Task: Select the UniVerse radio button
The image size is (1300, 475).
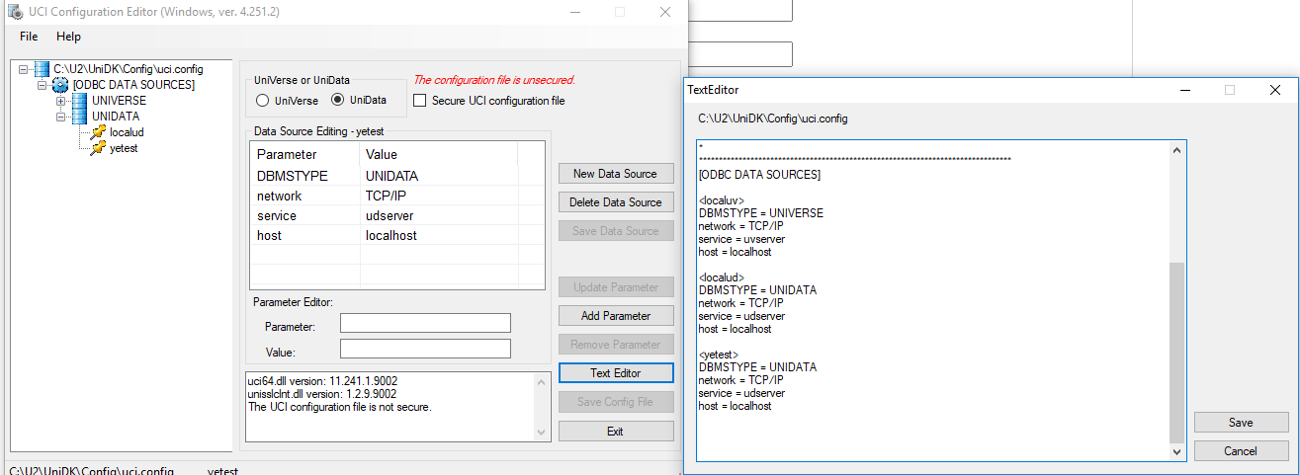Action: coord(263,101)
